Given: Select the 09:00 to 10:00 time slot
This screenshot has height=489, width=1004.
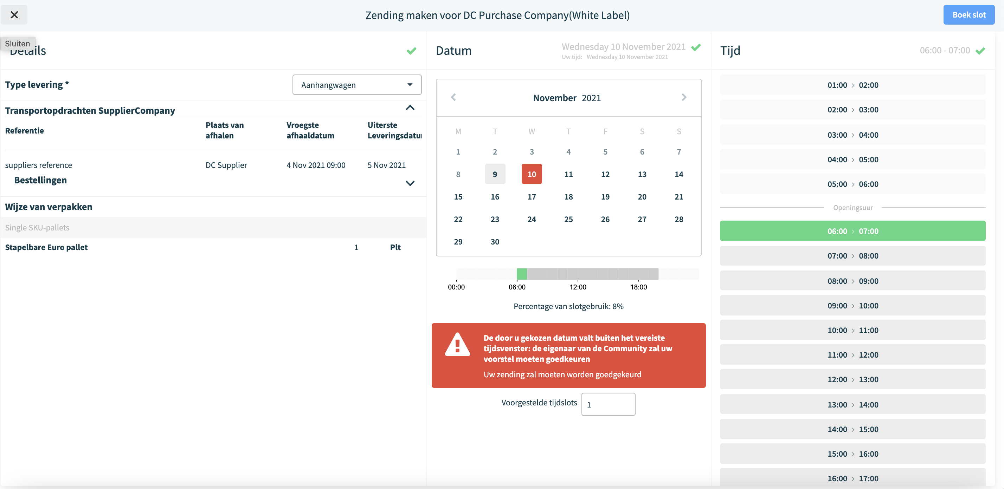Looking at the screenshot, I should click(x=853, y=305).
